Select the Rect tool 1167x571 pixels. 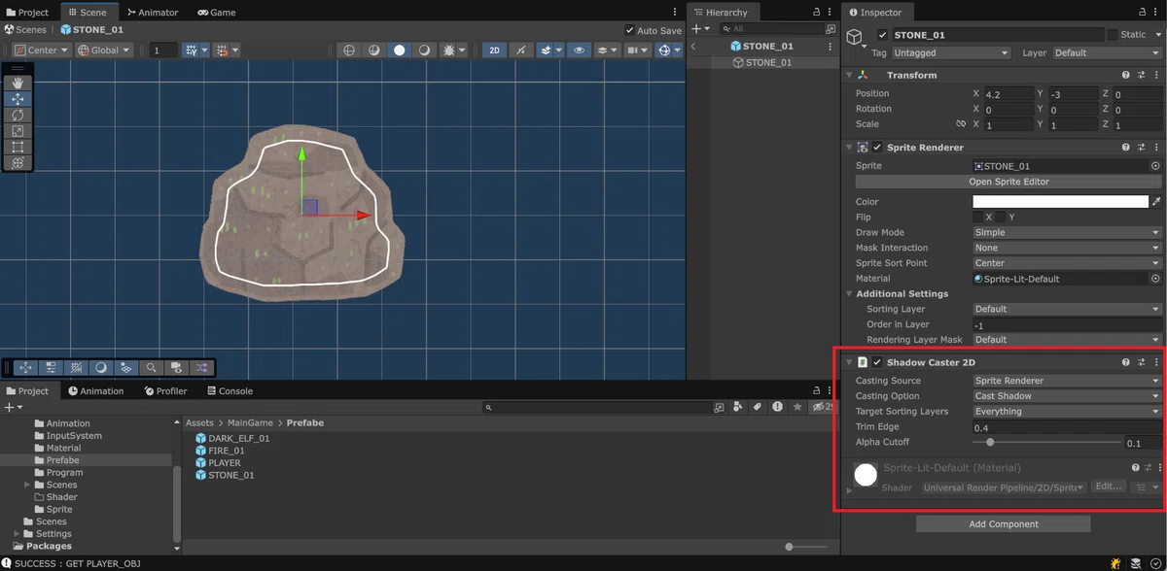(18, 147)
